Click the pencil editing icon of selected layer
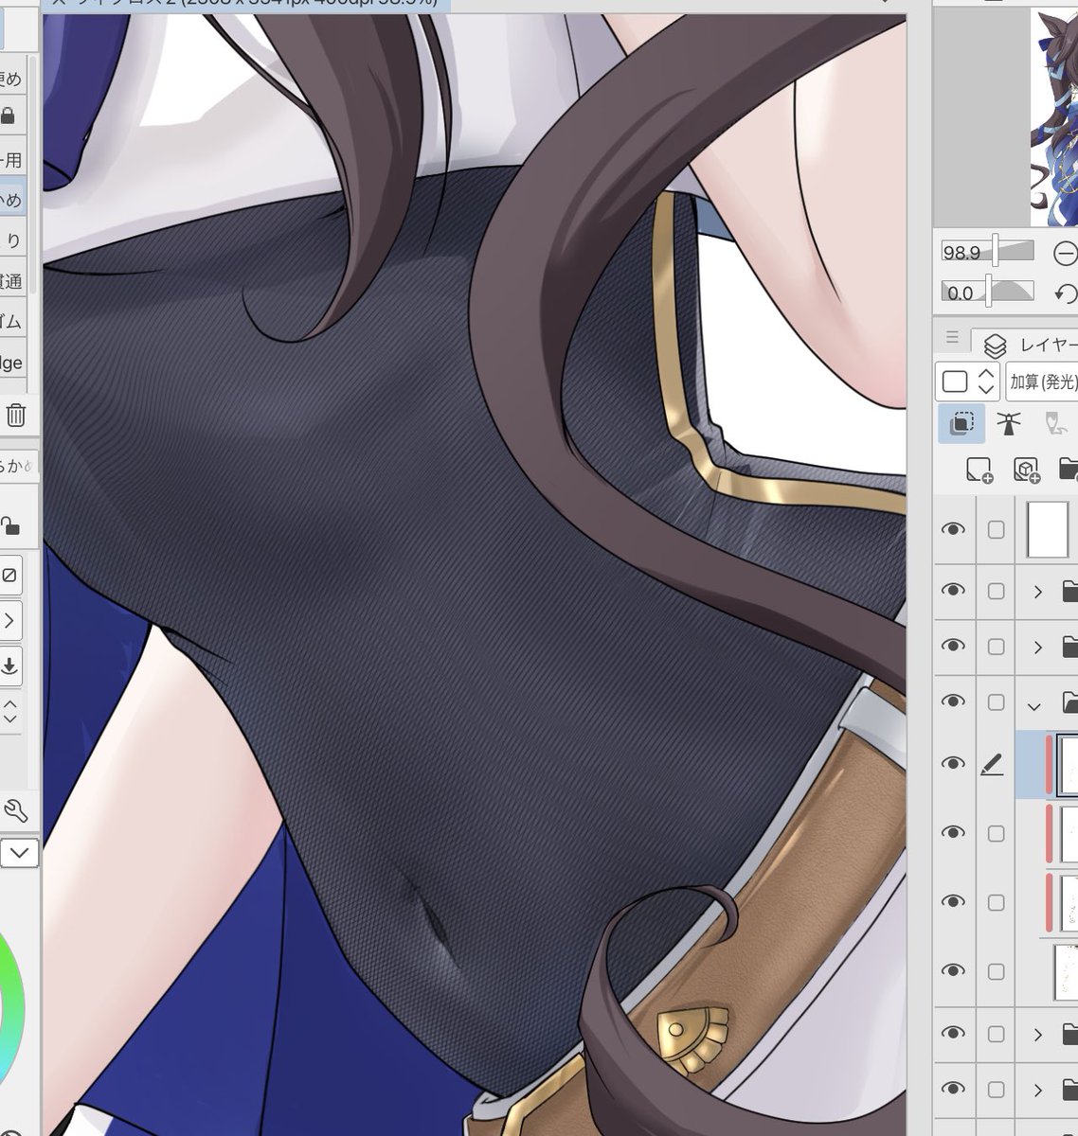This screenshot has height=1136, width=1078. [992, 764]
